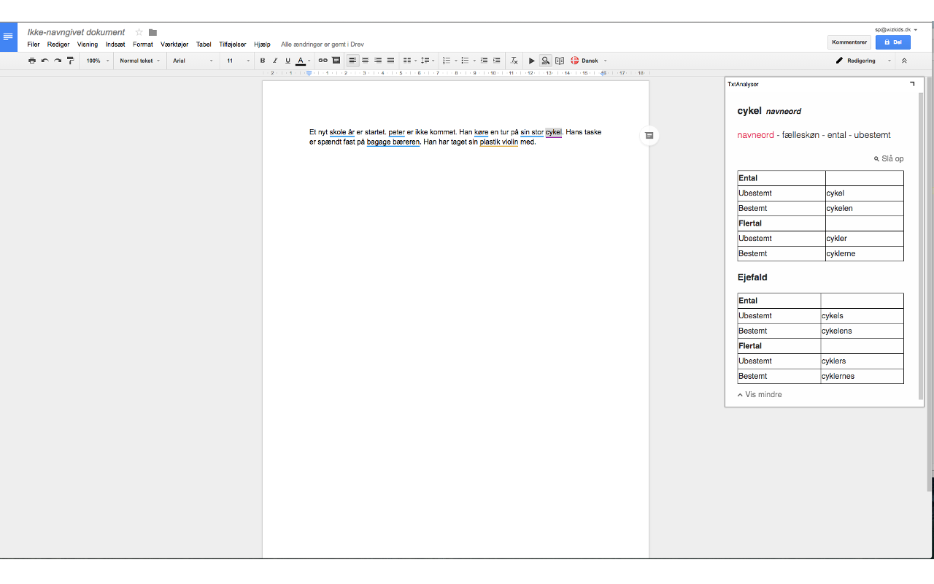Click the Slå op link
The image size is (934, 584).
coord(889,159)
